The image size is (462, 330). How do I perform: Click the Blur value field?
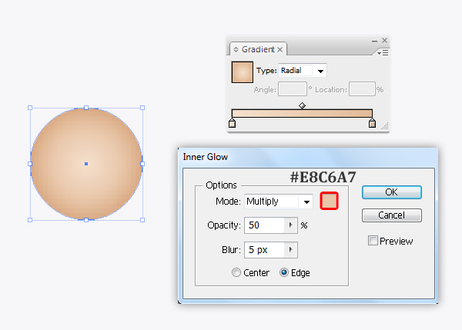(264, 250)
